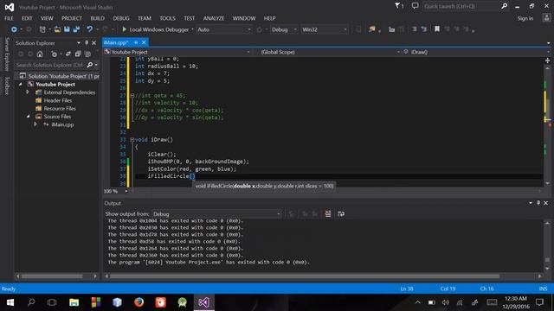Start the Local Windows Debugger
Screen dimensions: 554x311
(156, 29)
